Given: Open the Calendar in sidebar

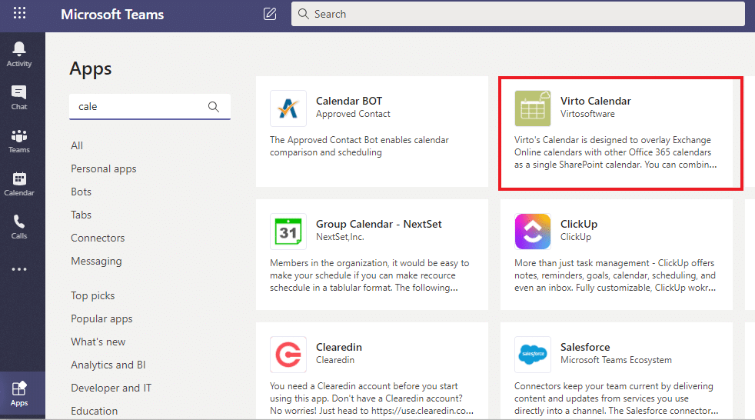Looking at the screenshot, I should click(x=19, y=184).
